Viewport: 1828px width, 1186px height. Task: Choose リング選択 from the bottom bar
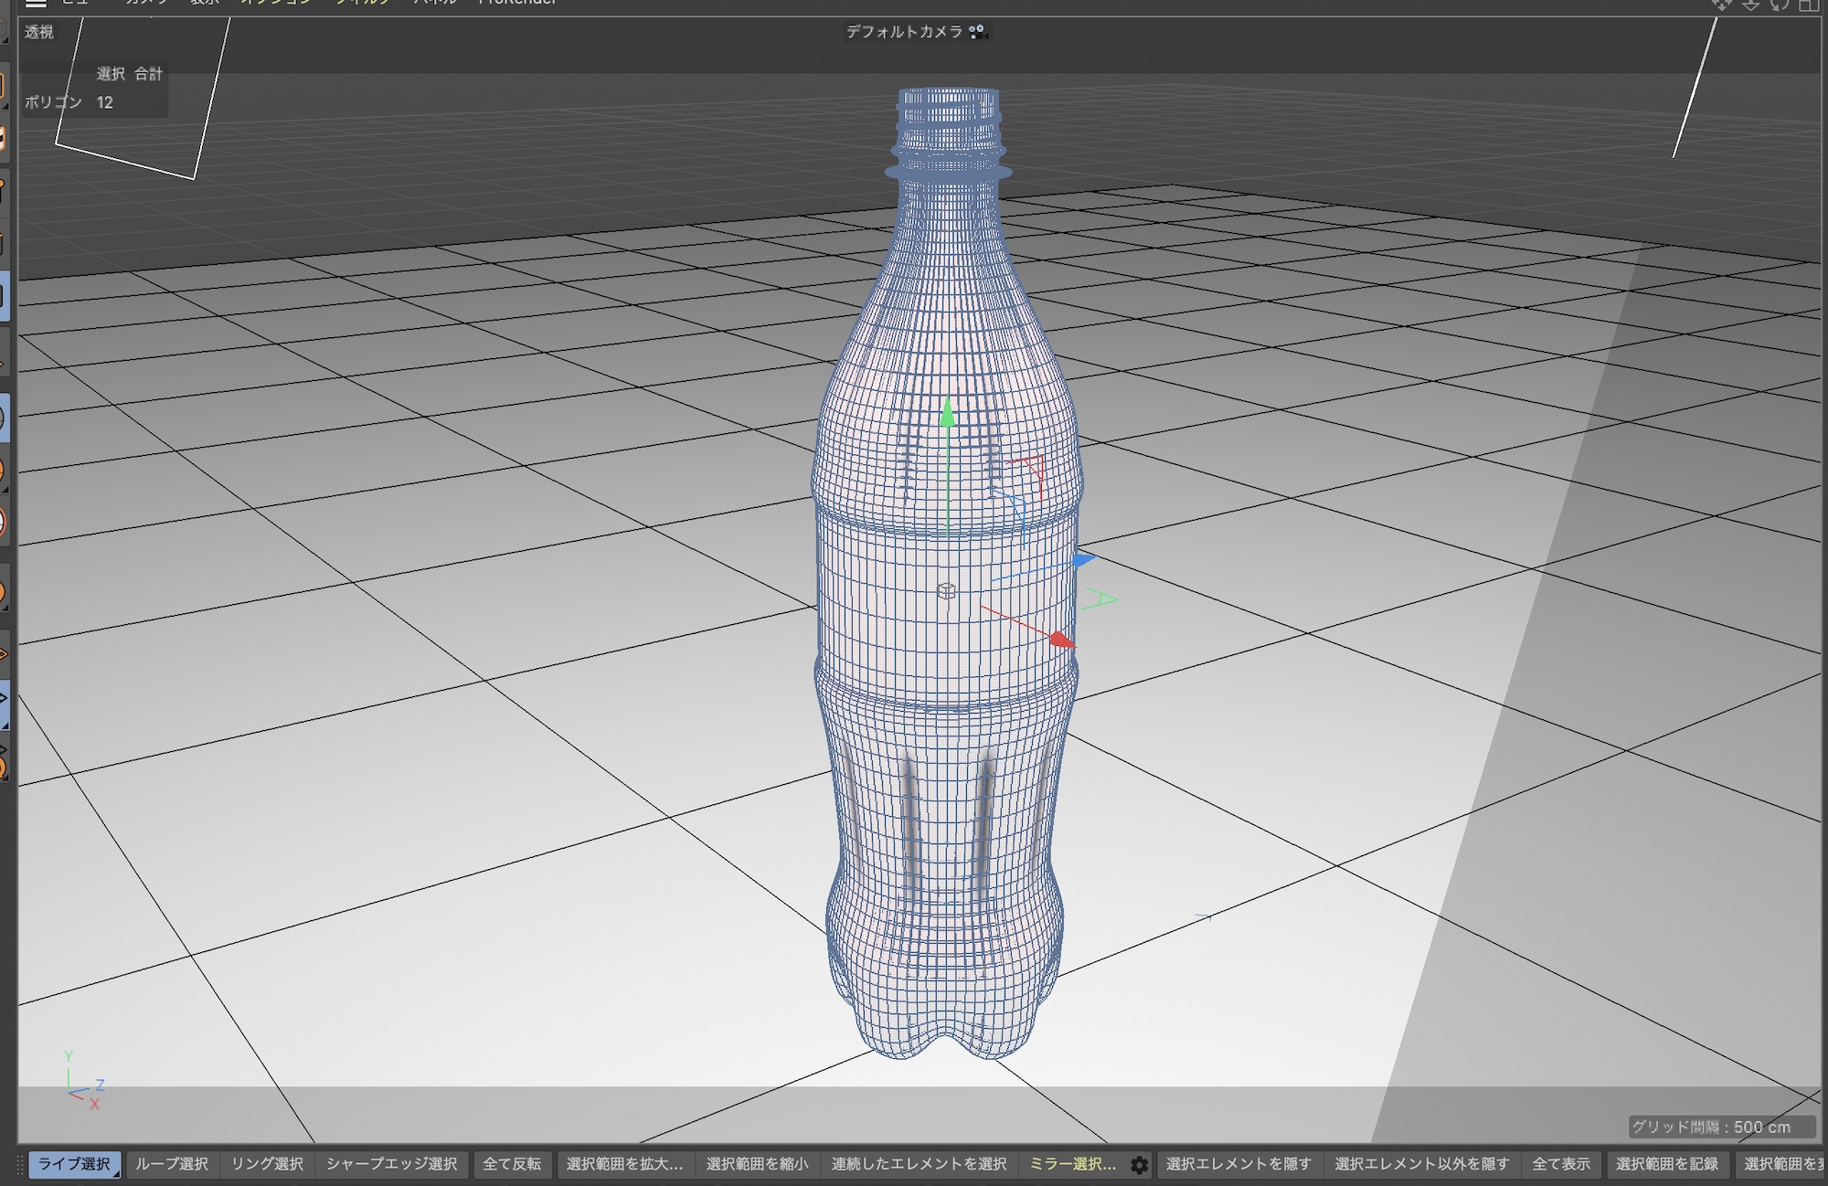click(x=267, y=1164)
